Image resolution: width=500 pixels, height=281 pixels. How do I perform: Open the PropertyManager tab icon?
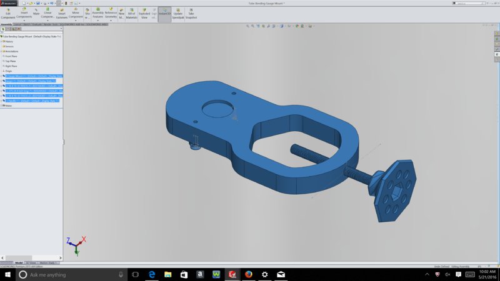(x=8, y=29)
